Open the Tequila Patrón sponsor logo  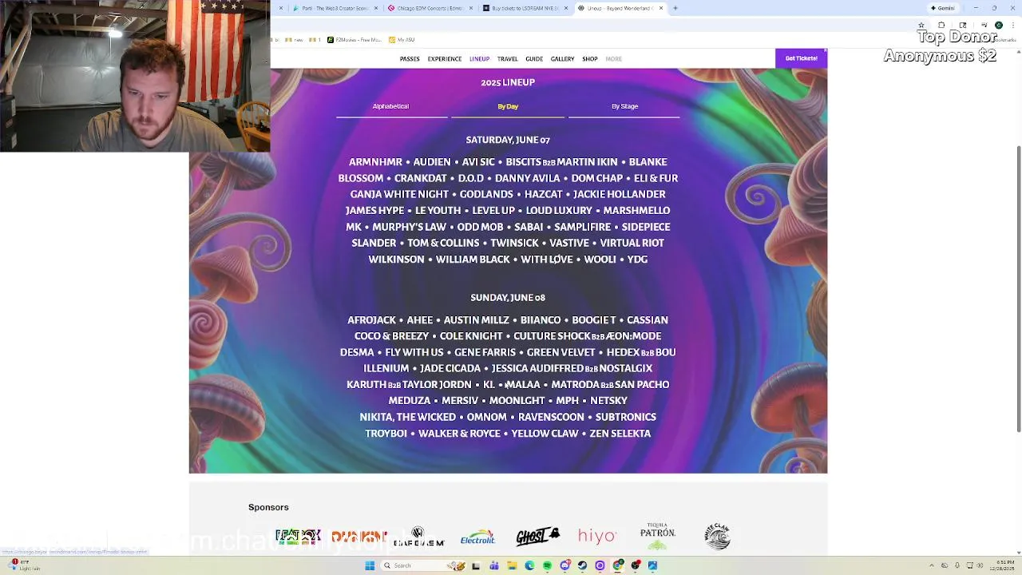(x=657, y=536)
